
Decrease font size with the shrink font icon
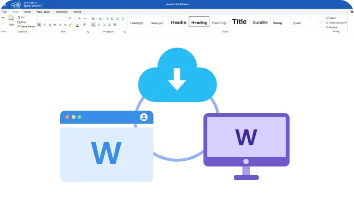(x=85, y=18)
